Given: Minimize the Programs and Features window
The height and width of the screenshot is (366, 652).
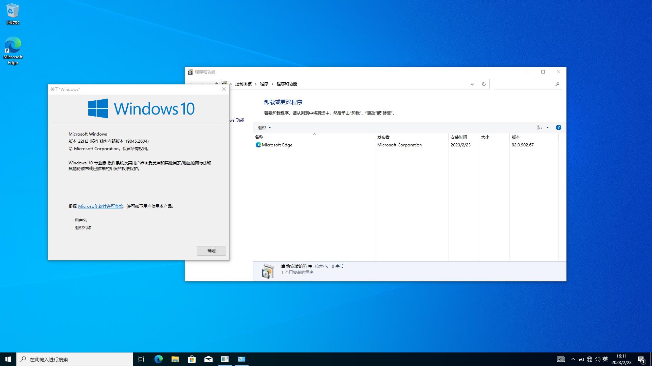Looking at the screenshot, I should [528, 72].
